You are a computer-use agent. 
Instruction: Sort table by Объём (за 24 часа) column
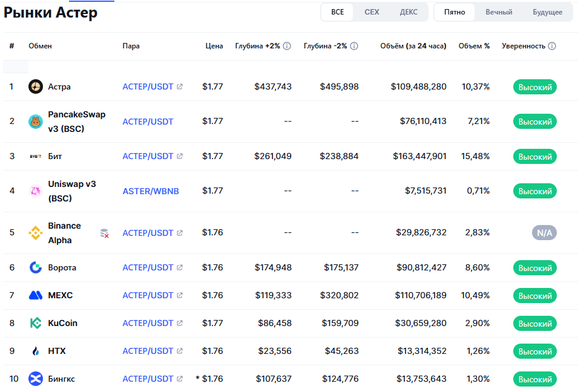pos(413,46)
